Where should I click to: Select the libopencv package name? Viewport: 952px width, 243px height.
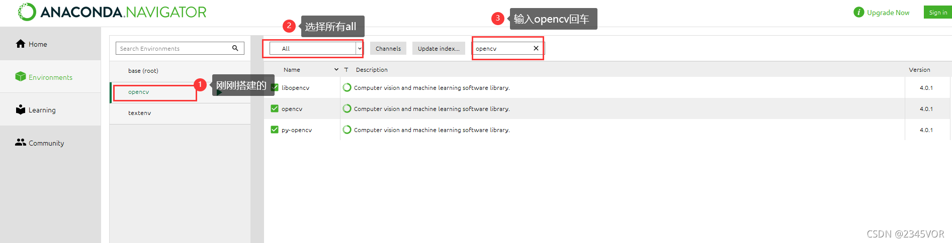pyautogui.click(x=295, y=87)
